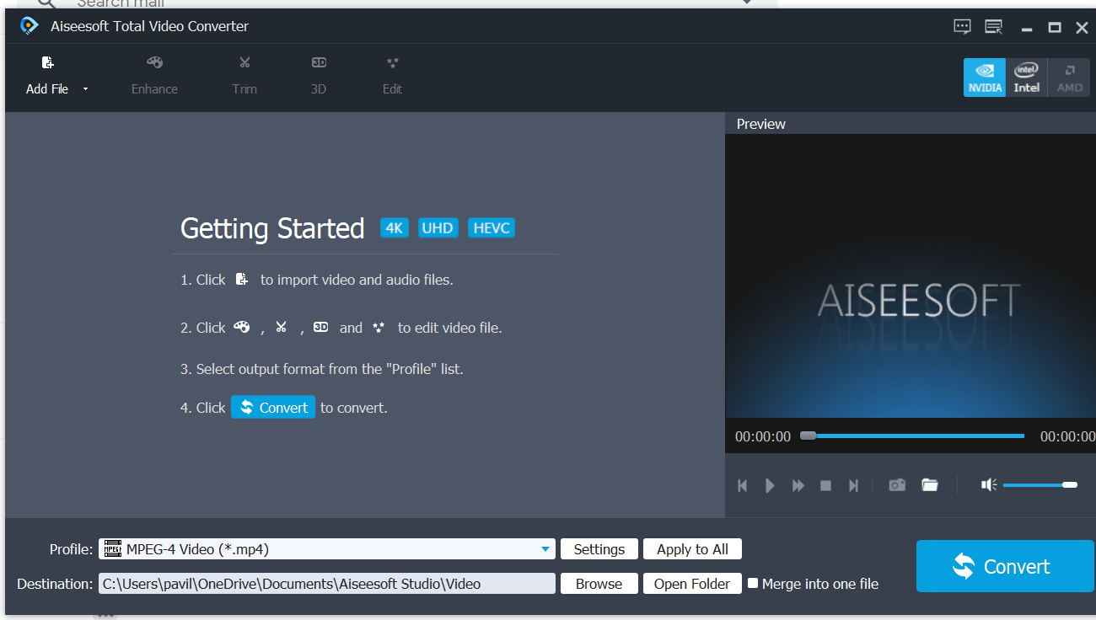Screen dimensions: 1096x620
Task: Fast forward the preview video
Action: click(x=798, y=485)
